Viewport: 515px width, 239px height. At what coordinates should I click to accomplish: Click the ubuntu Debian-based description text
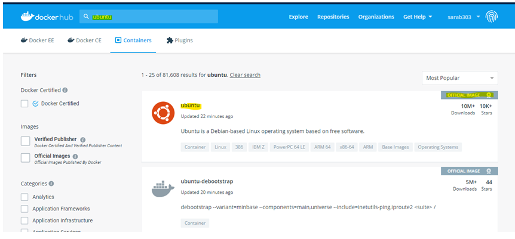[272, 132]
